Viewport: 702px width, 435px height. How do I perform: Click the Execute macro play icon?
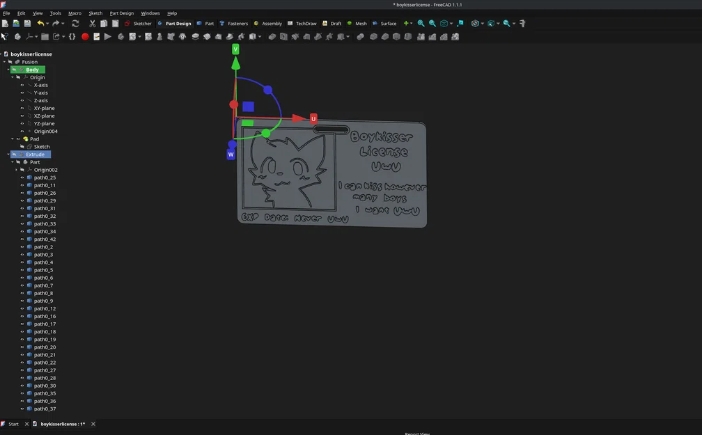coord(107,37)
